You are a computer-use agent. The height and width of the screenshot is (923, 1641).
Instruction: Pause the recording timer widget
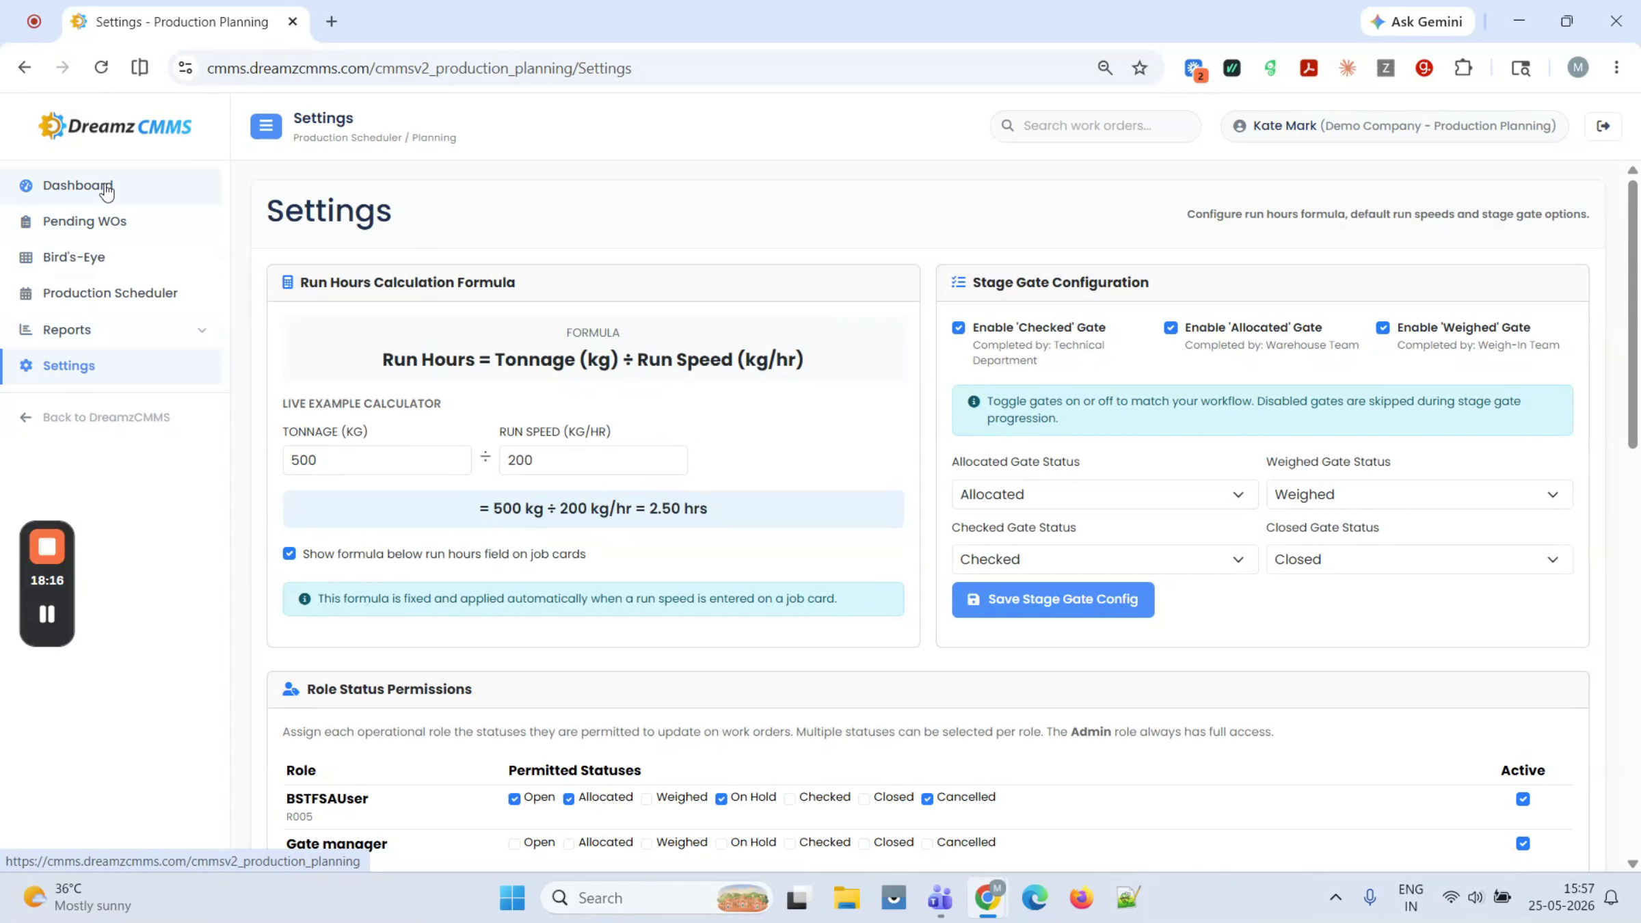pos(47,614)
